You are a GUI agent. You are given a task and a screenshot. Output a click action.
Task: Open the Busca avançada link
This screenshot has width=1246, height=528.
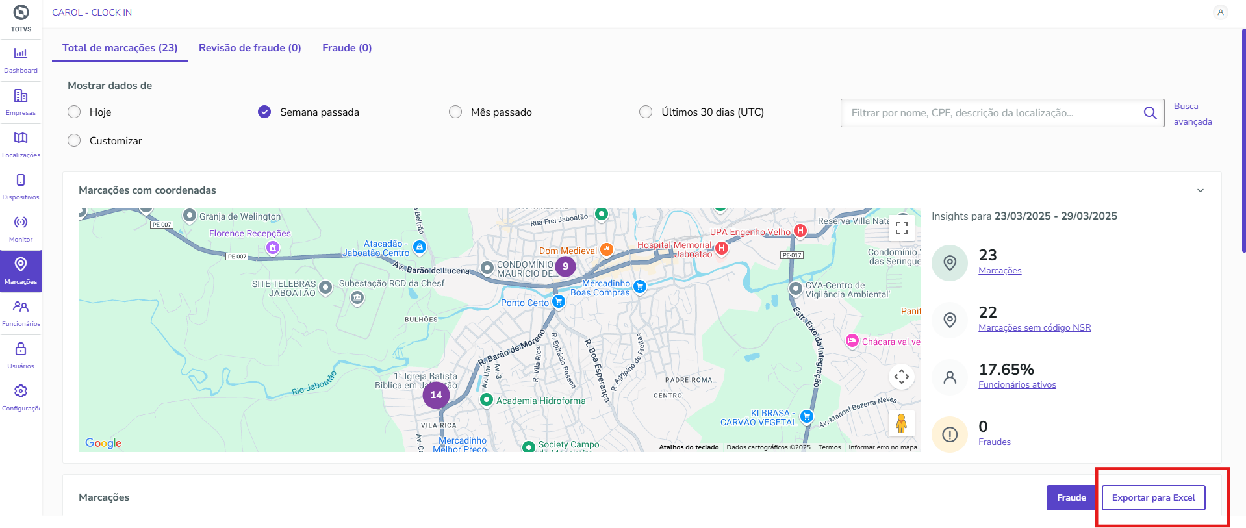pos(1192,114)
